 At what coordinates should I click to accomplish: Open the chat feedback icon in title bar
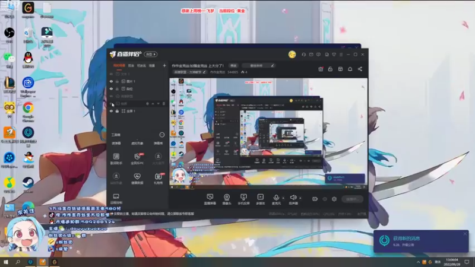(x=318, y=55)
